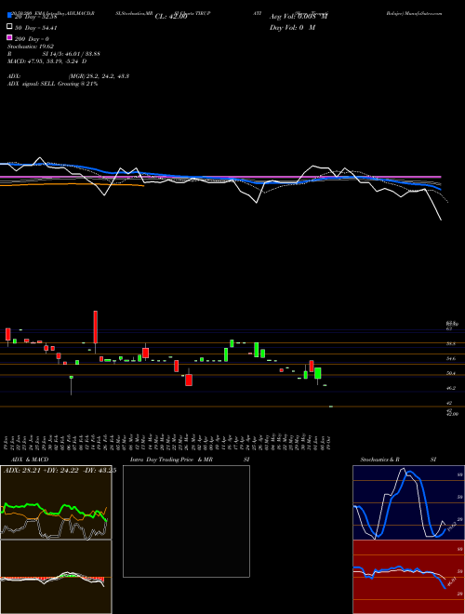Click the 'Stochastics & RSI' panel title
Image resolution: width=465 pixels, height=614 pixels.
398,460
